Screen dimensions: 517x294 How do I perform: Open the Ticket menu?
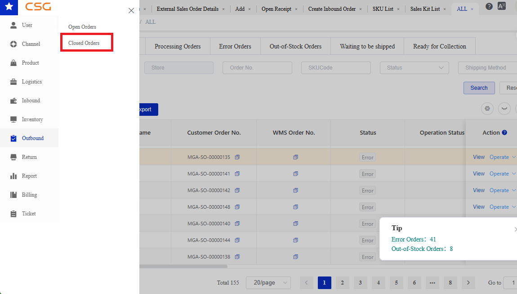29,213
